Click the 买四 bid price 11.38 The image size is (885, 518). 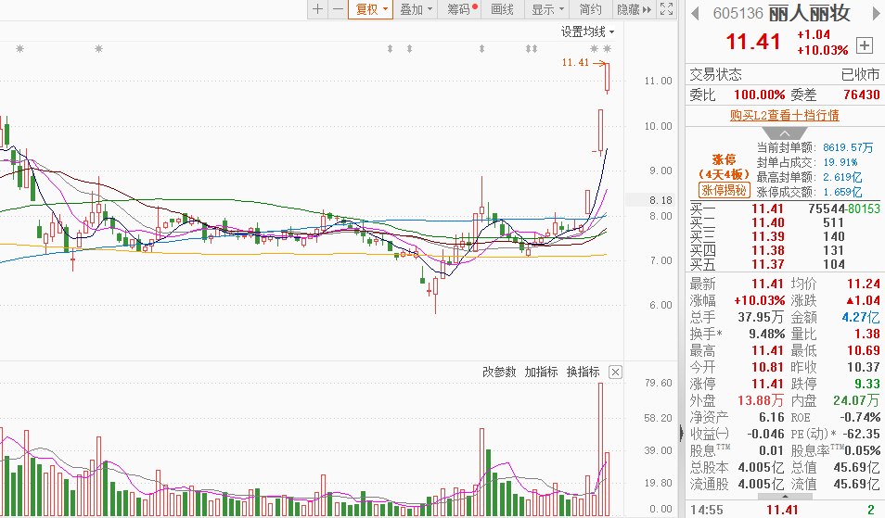(x=767, y=250)
